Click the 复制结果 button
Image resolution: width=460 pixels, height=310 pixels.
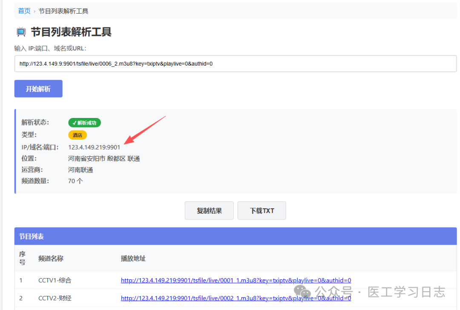(x=209, y=211)
